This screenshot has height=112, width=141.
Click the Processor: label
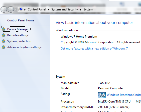coord(67,102)
